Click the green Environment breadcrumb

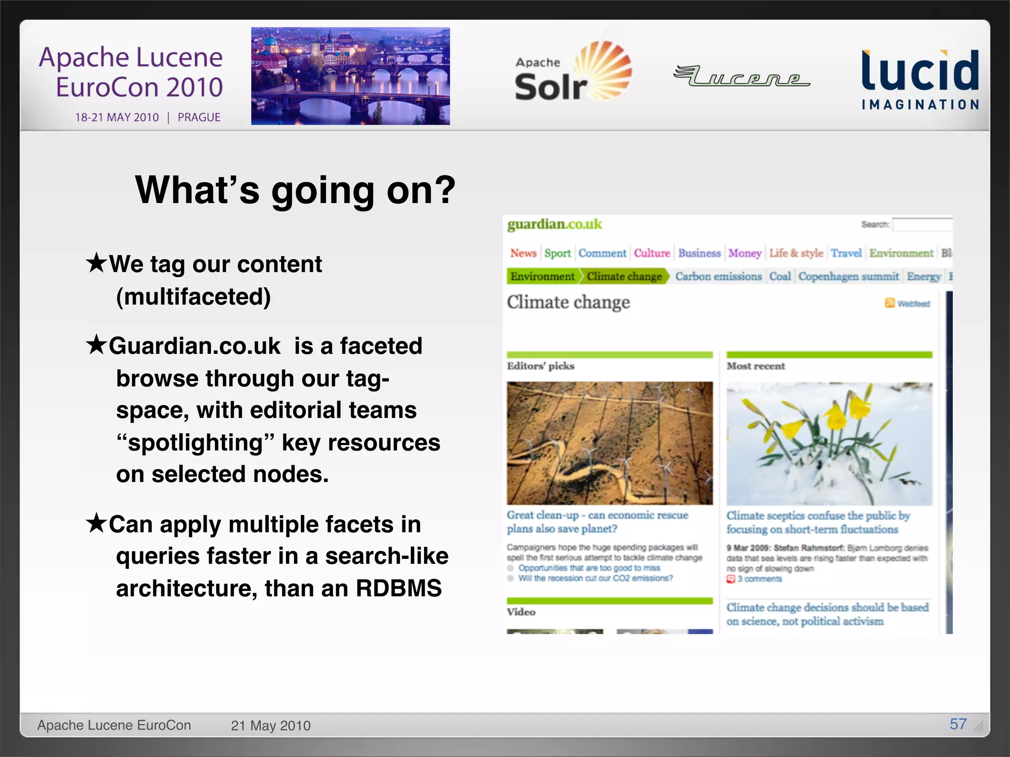click(542, 276)
